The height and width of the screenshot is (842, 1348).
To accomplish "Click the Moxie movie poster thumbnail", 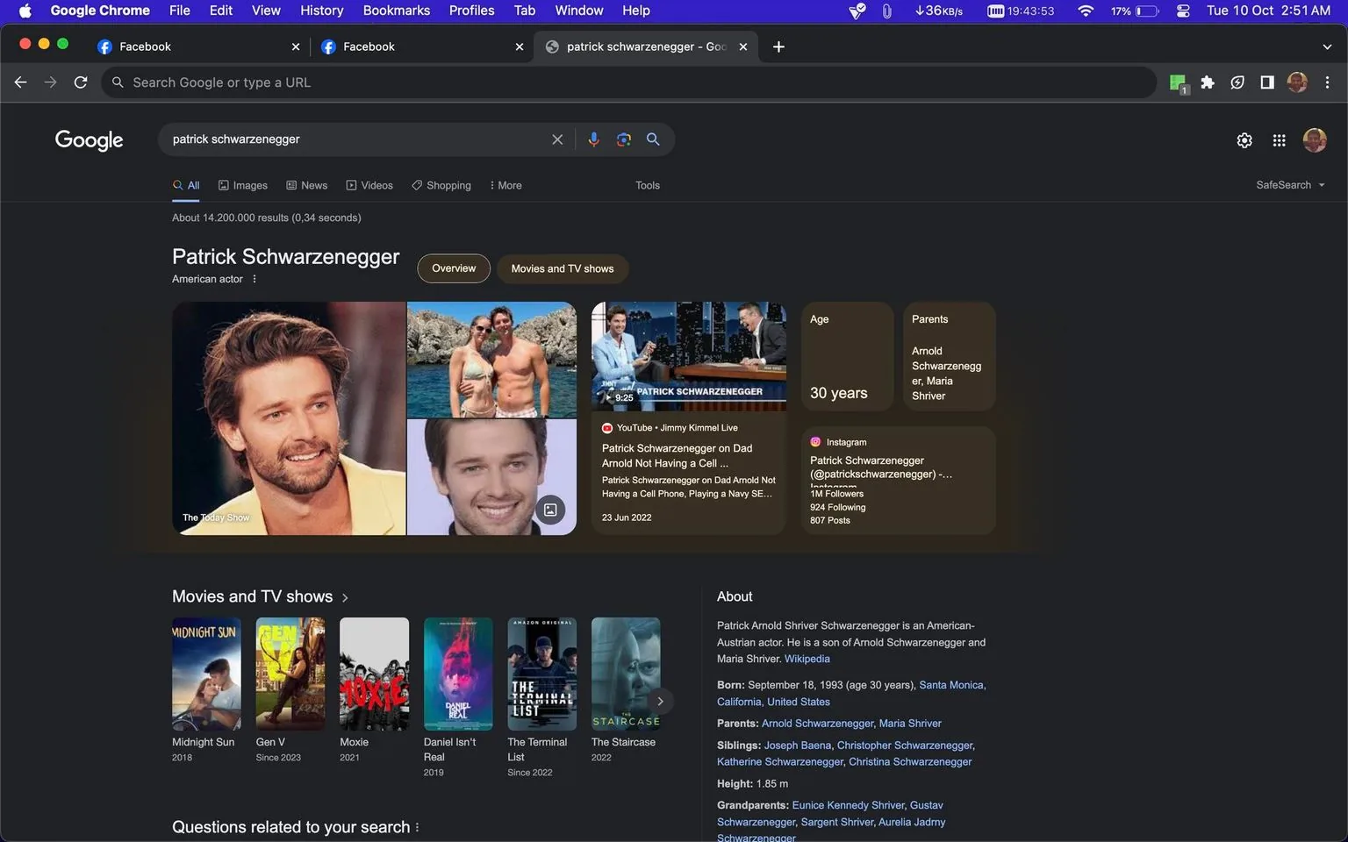I will coord(374,674).
